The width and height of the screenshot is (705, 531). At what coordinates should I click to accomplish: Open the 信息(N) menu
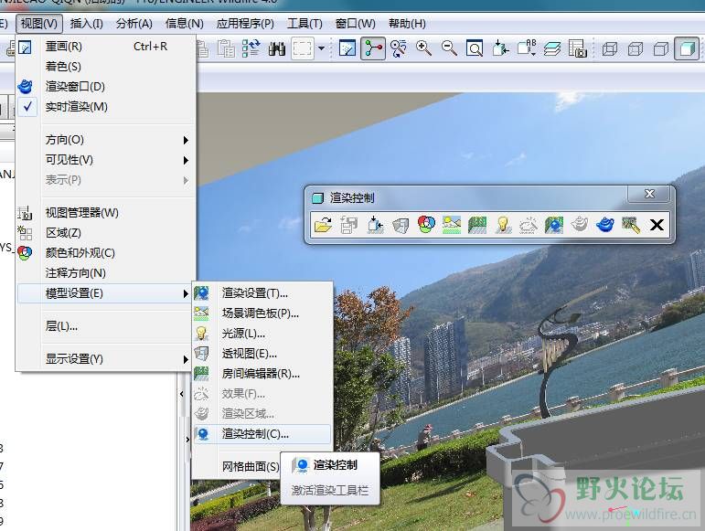click(x=185, y=24)
